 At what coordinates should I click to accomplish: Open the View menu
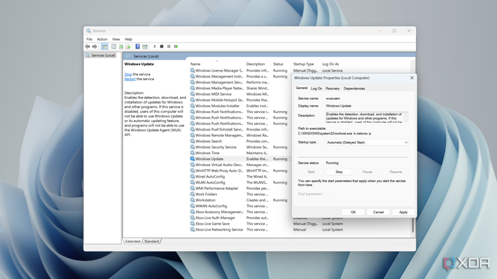pyautogui.click(x=116, y=39)
